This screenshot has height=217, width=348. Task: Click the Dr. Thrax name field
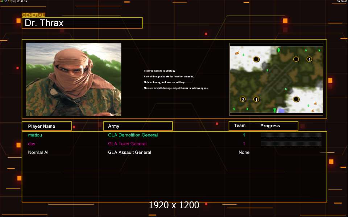point(82,23)
